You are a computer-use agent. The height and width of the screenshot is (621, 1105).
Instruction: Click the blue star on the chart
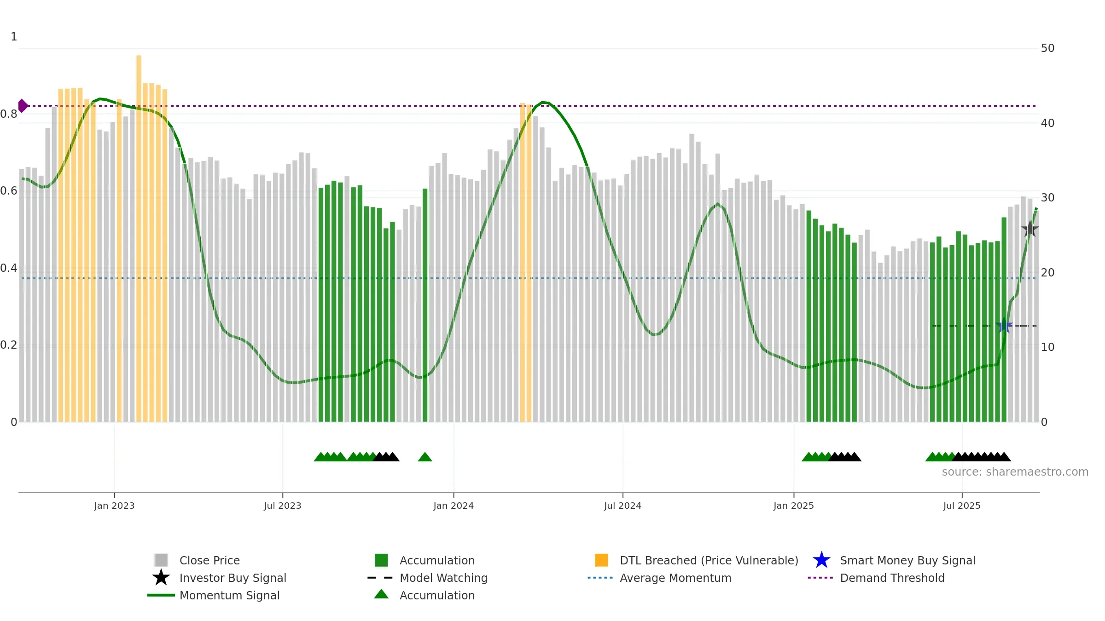point(1004,326)
